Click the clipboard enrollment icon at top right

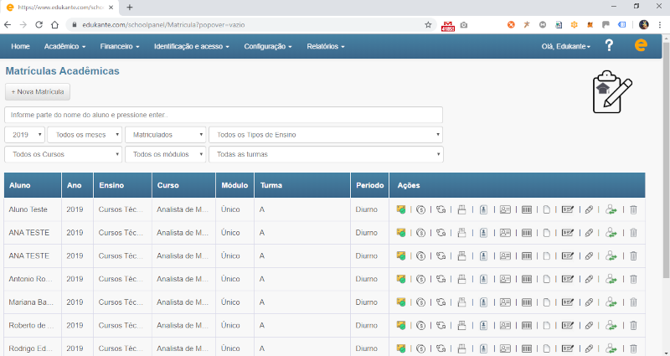click(612, 92)
